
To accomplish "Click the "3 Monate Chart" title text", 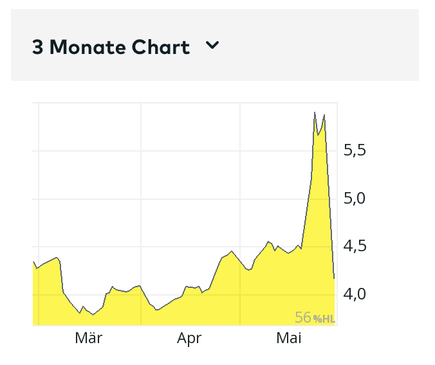I will pyautogui.click(x=111, y=48).
